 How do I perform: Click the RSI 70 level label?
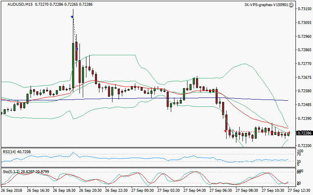[298, 155]
